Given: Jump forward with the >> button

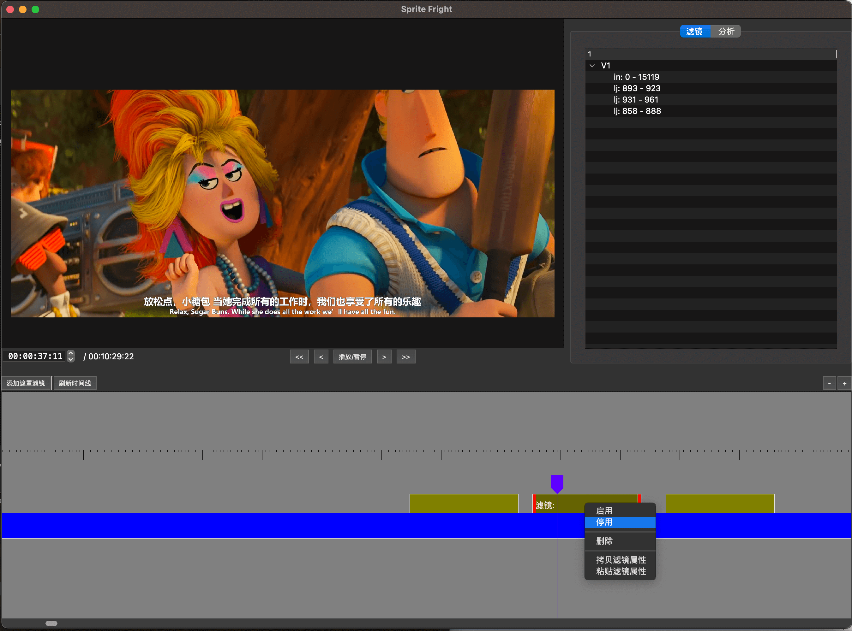Looking at the screenshot, I should 406,357.
